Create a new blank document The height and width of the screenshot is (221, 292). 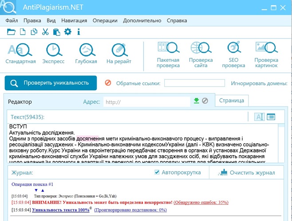23,32
